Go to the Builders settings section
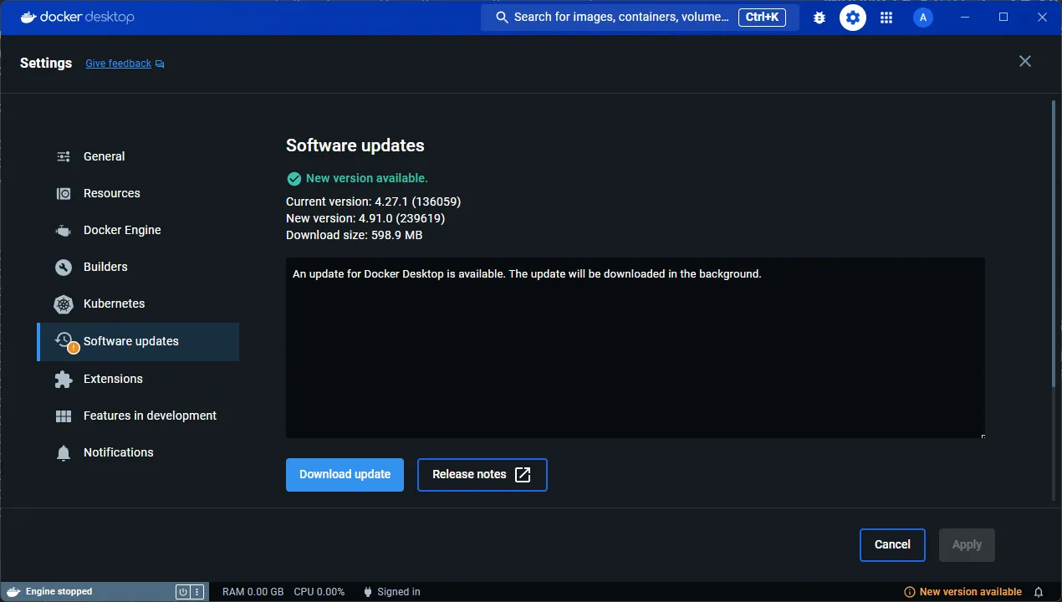Viewport: 1062px width, 602px height. pyautogui.click(x=138, y=267)
